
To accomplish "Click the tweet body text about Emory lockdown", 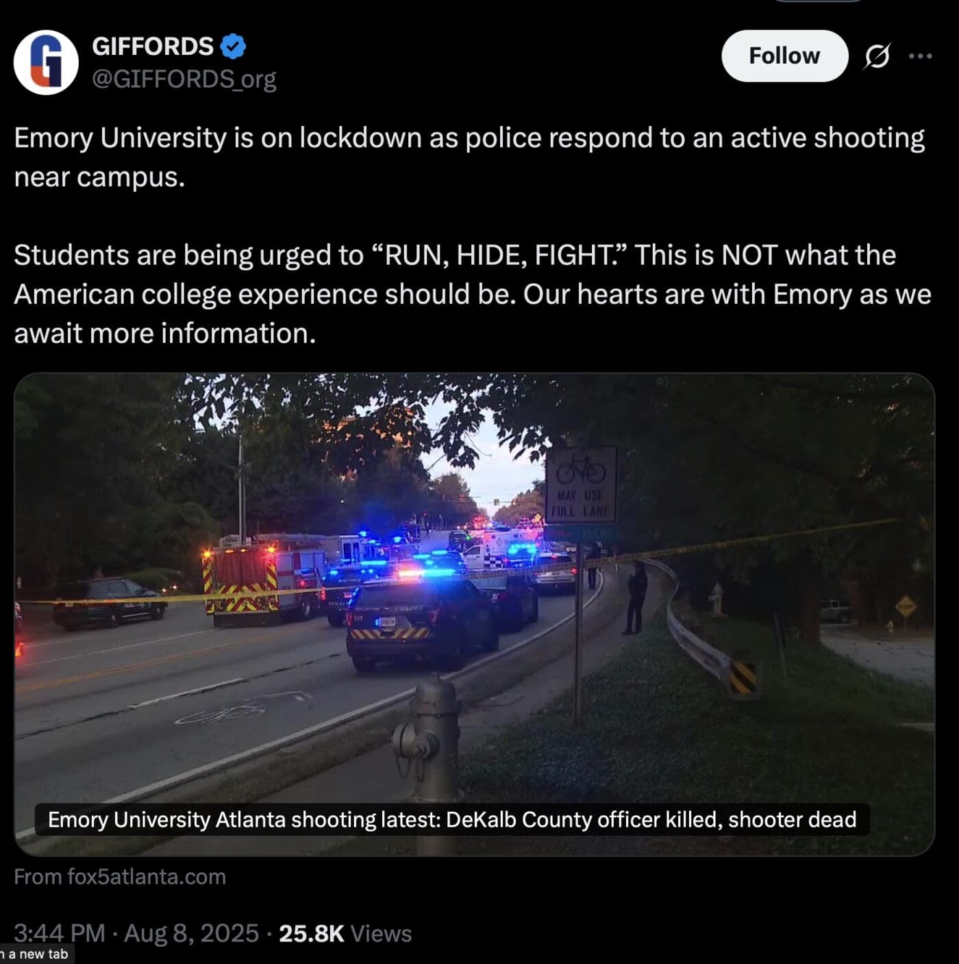I will point(469,157).
